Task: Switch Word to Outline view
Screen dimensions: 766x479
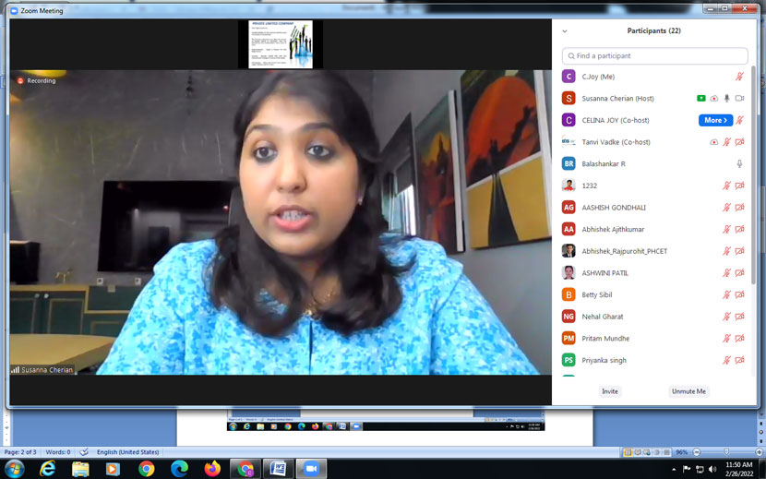Action: [657, 452]
